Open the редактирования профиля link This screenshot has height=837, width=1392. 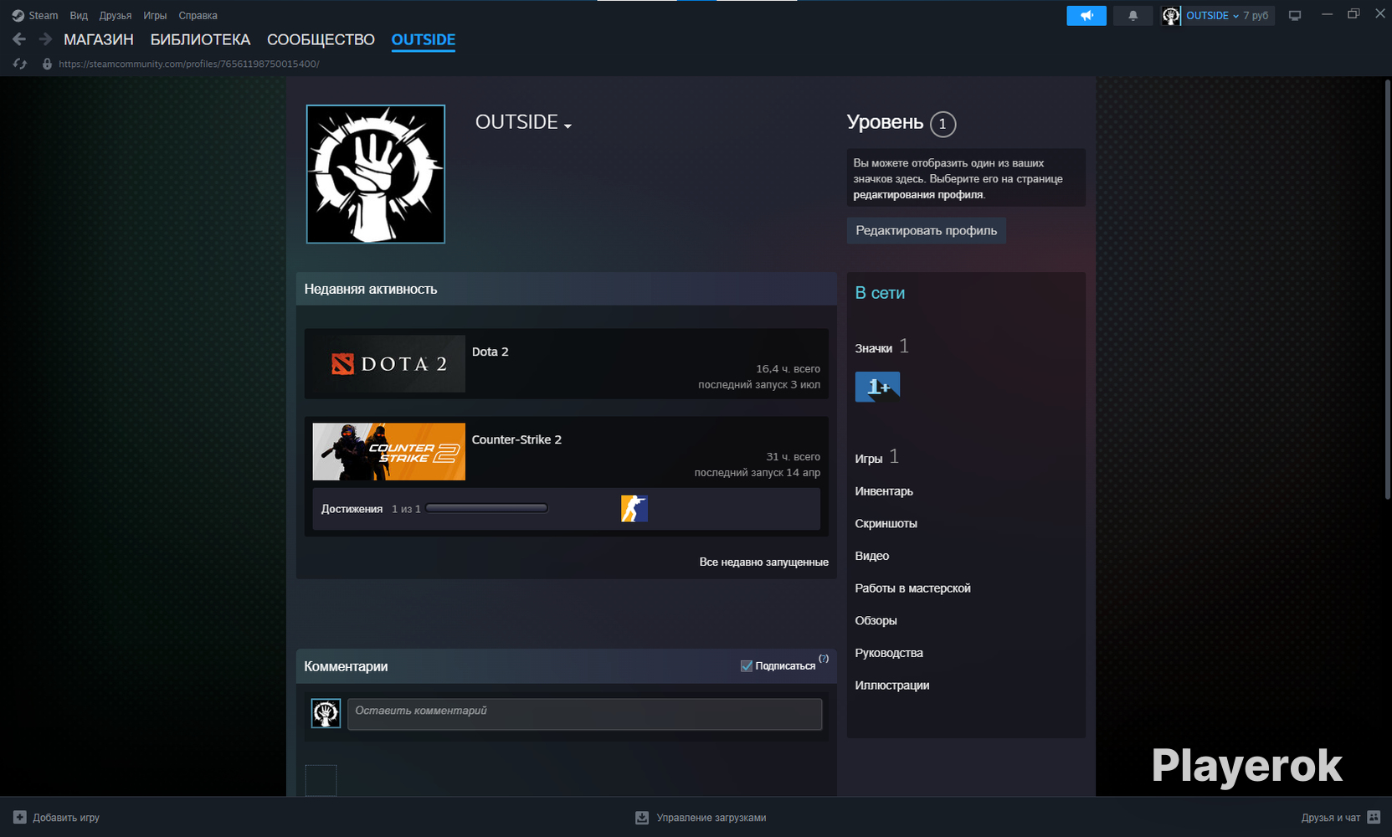(x=918, y=195)
